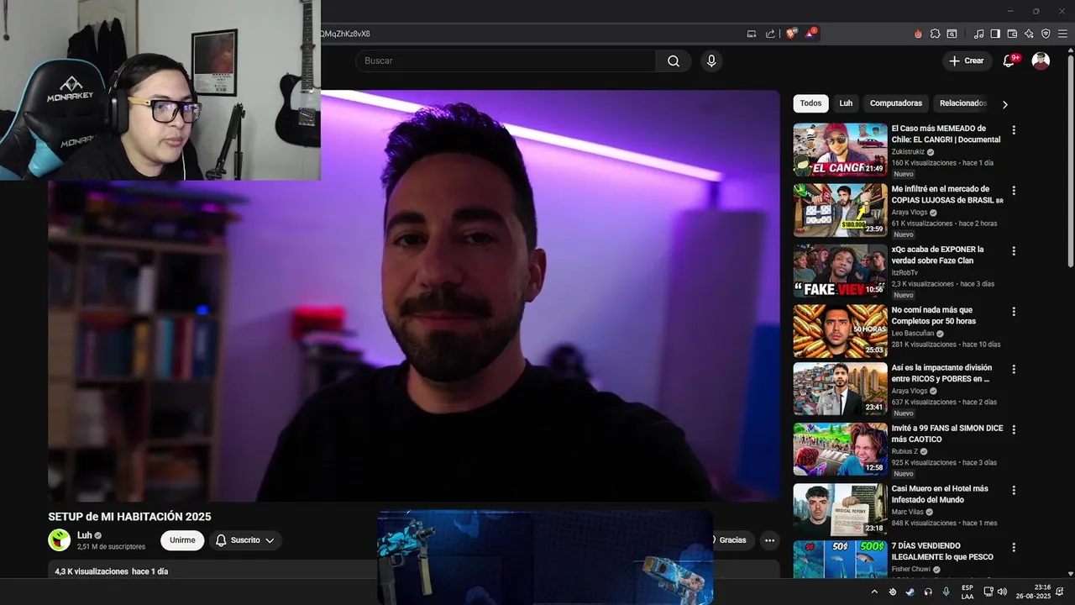Click the Crear button
The image size is (1075, 605).
[966, 60]
